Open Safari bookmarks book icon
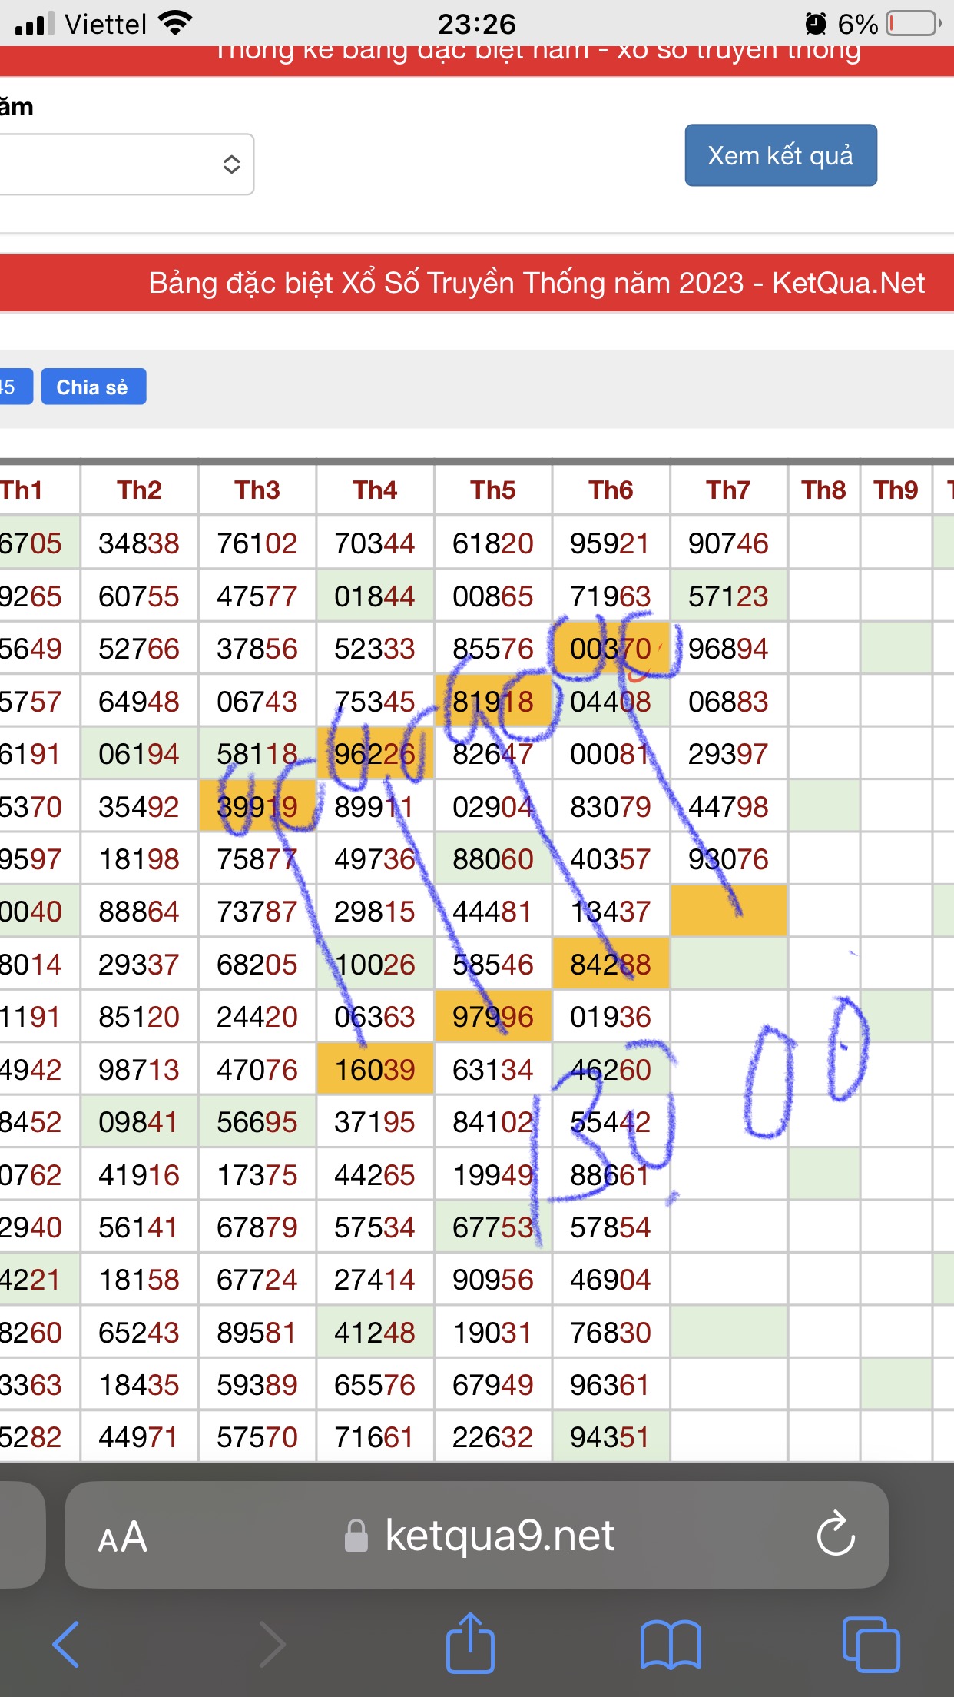The height and width of the screenshot is (1697, 954). point(671,1644)
